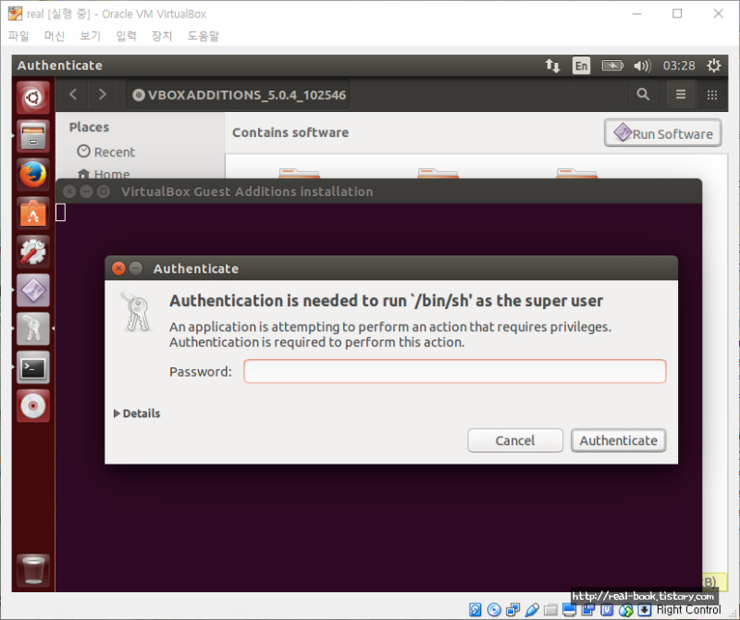Open the 파일 menu
The height and width of the screenshot is (620, 740).
click(x=18, y=36)
